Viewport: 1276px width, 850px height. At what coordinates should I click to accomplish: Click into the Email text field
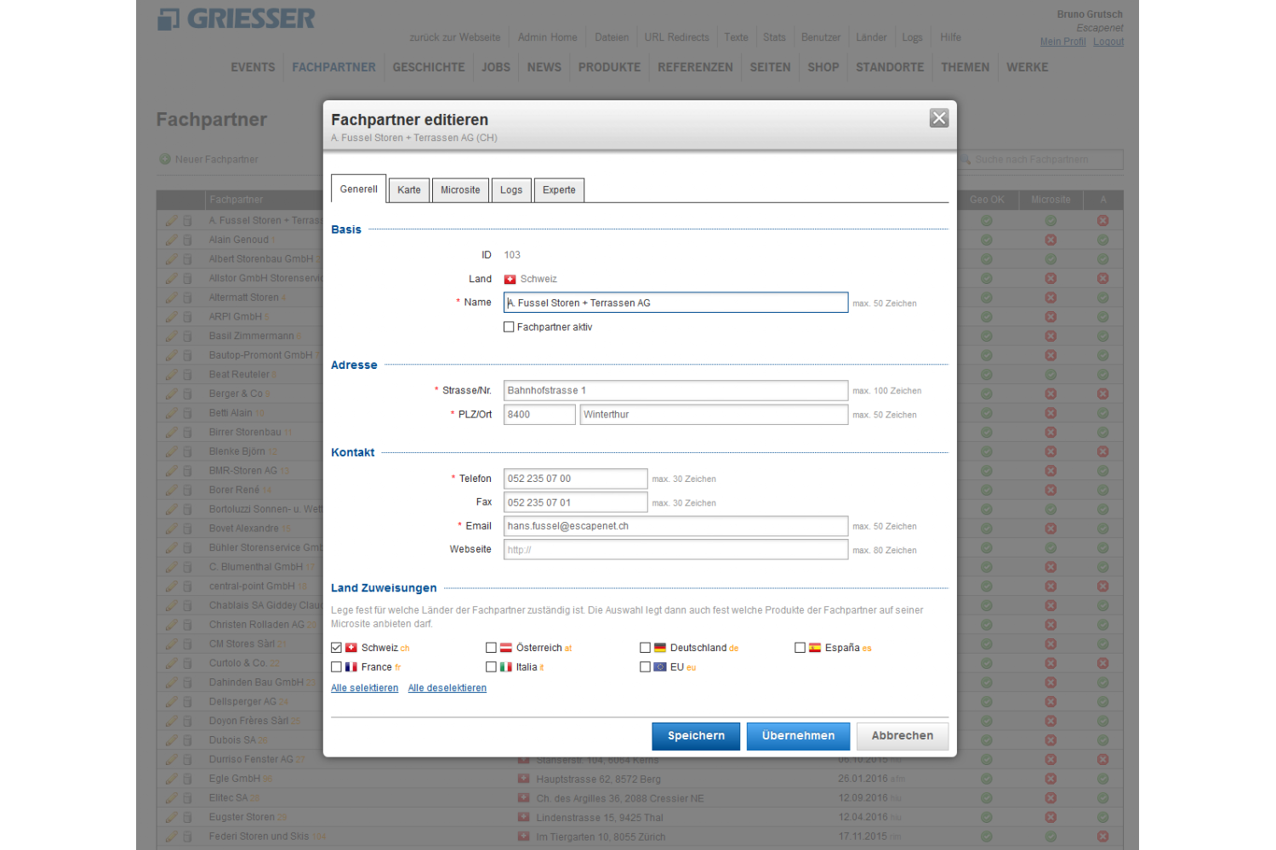click(675, 526)
